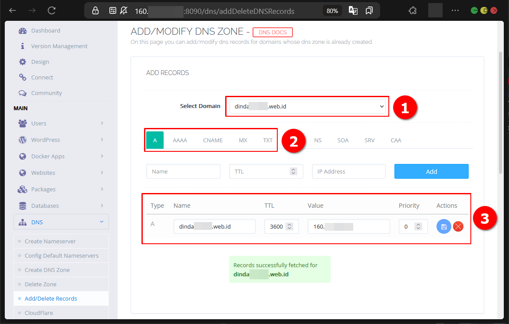
Task: Click the lock site info icon
Action: 95,11
